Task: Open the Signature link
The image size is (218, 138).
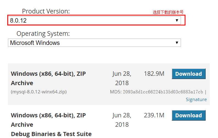Action: (x=196, y=99)
